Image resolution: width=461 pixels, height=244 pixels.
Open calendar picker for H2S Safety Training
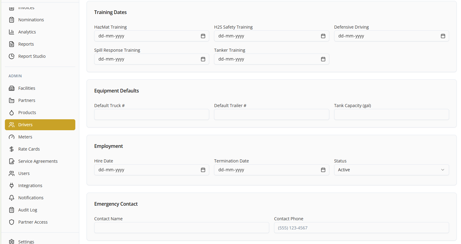323,36
